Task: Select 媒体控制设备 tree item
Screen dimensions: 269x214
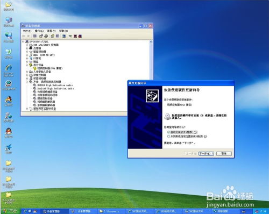Action: coord(45,98)
